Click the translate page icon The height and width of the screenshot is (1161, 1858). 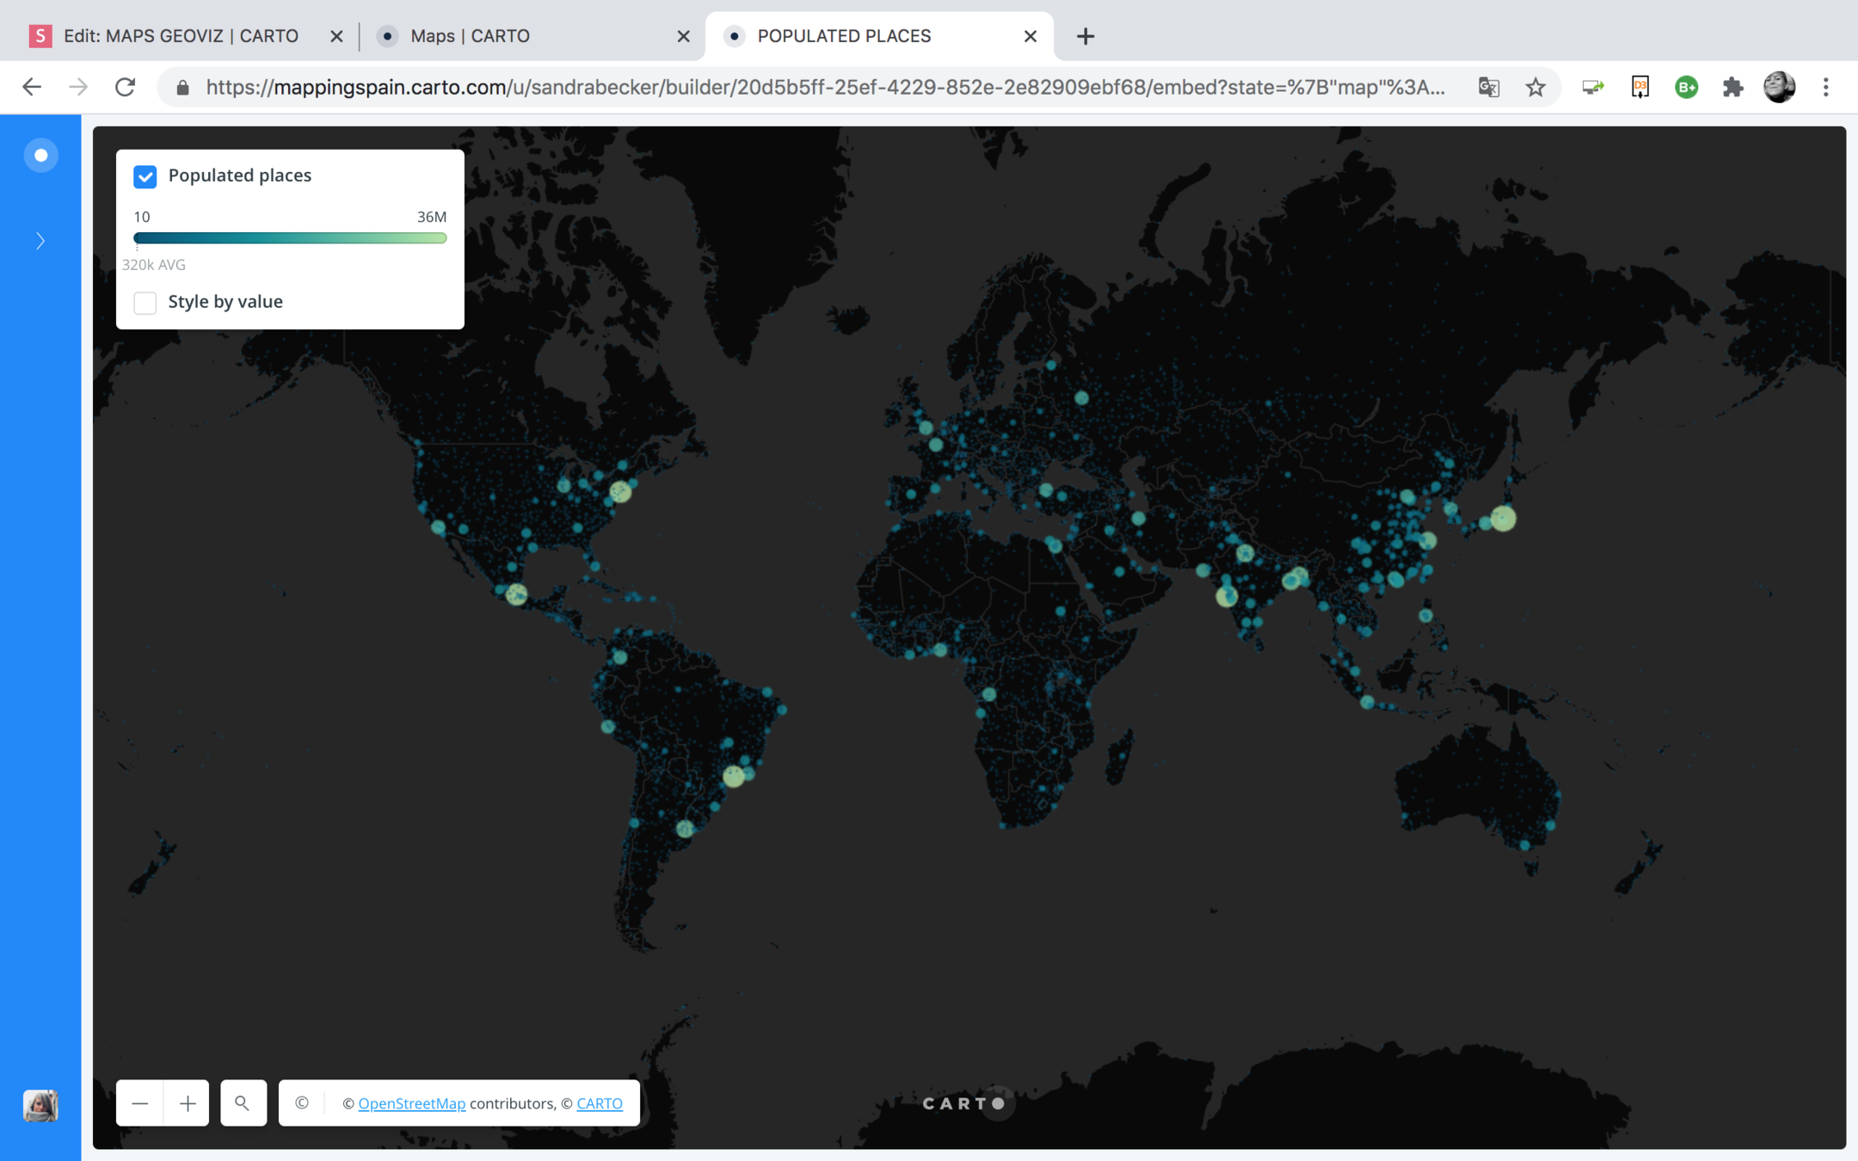tap(1489, 87)
